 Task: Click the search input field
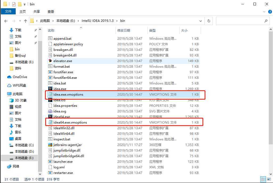[x=240, y=21]
